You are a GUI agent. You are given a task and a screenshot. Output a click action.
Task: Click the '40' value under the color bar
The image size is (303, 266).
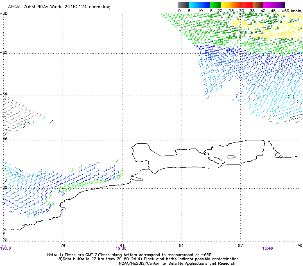(x=263, y=11)
